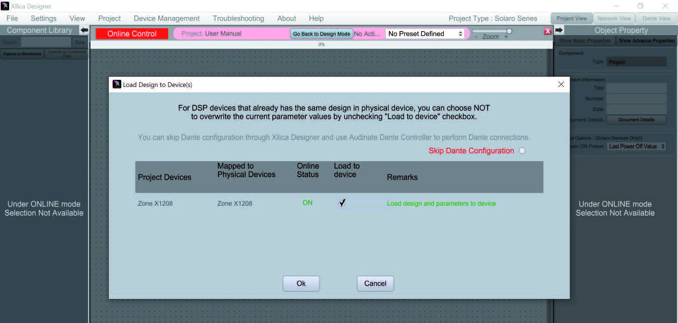This screenshot has width=678, height=323.
Task: Open the Device Management menu
Action: (x=166, y=18)
